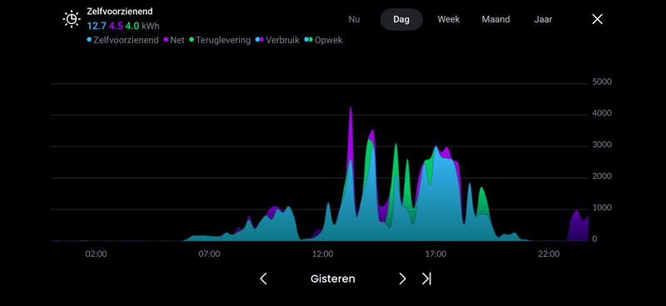Open the Maand view
Viewport: 666px width, 306px height.
[x=495, y=19]
